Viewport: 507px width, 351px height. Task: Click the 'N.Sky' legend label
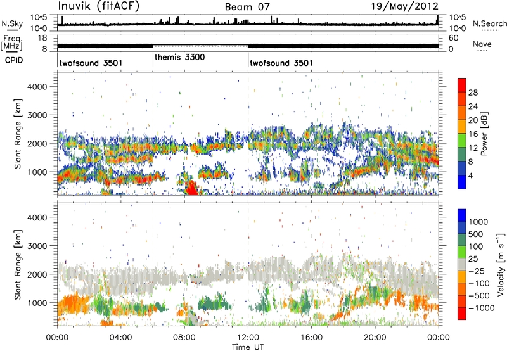click(x=12, y=23)
